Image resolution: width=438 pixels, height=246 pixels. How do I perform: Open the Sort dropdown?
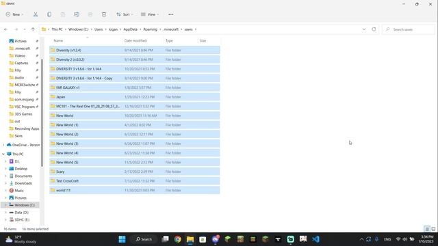tap(125, 14)
